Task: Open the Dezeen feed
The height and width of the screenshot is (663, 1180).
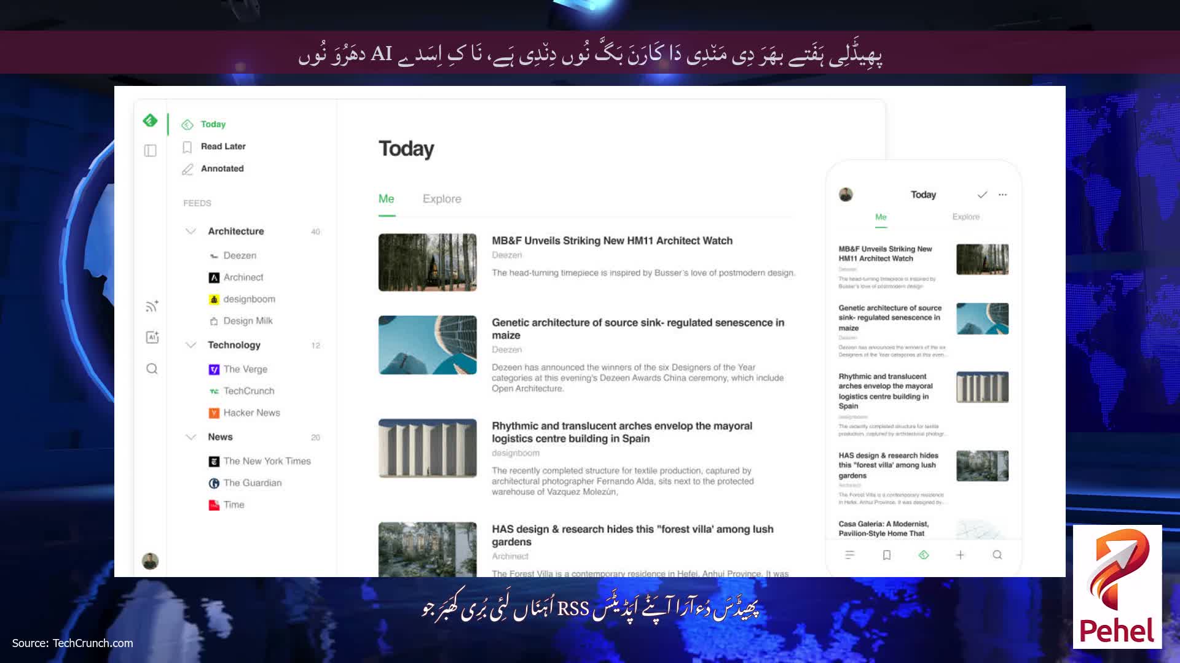Action: pyautogui.click(x=240, y=256)
